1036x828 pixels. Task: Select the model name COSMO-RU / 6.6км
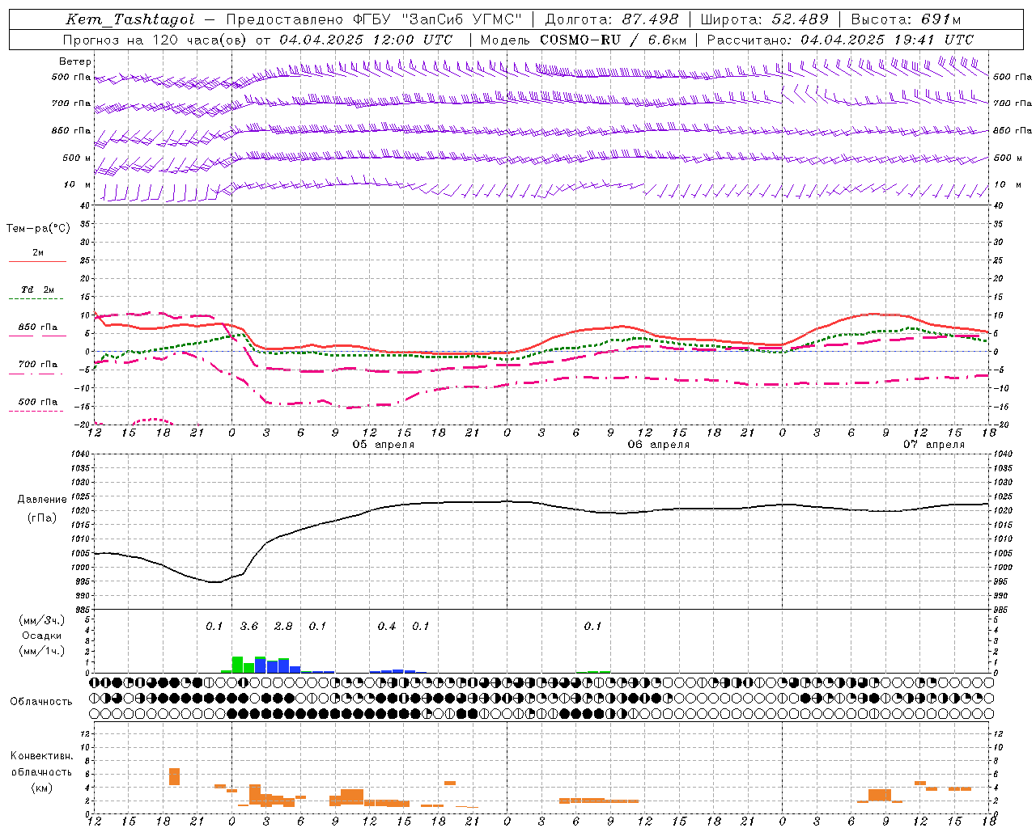click(613, 40)
